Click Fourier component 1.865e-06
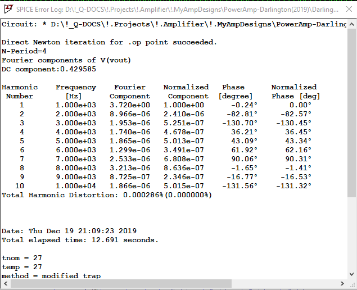The height and width of the screenshot is (290, 357). tap(130, 141)
